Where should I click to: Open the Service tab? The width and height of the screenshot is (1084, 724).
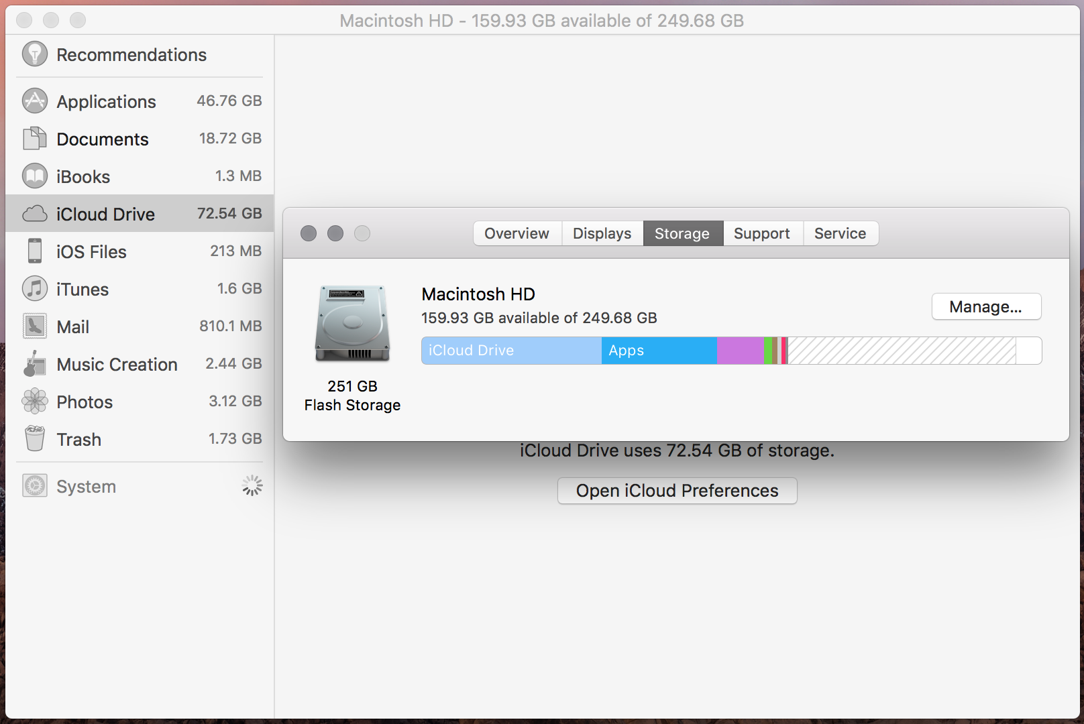[841, 233]
